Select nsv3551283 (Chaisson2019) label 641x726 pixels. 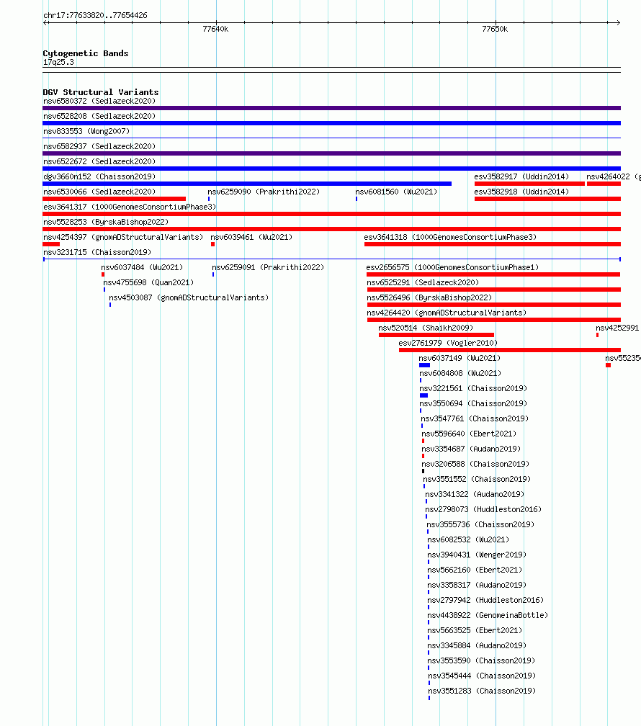(x=482, y=691)
